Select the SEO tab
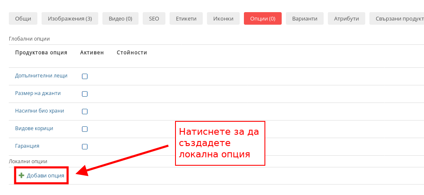This screenshot has width=424, height=195. coord(154,18)
